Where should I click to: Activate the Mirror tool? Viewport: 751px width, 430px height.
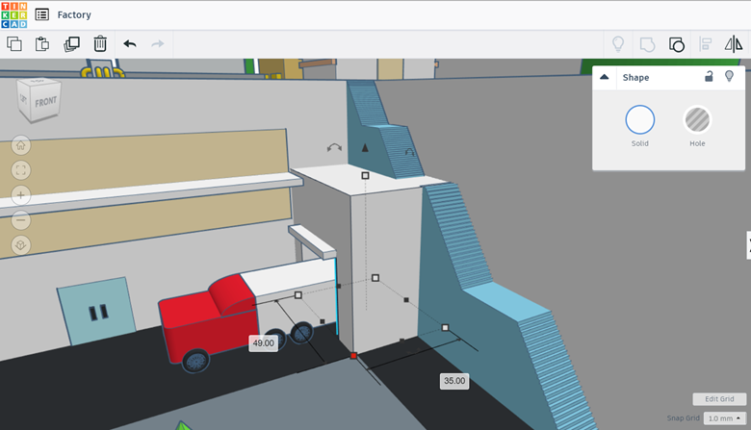coord(734,44)
